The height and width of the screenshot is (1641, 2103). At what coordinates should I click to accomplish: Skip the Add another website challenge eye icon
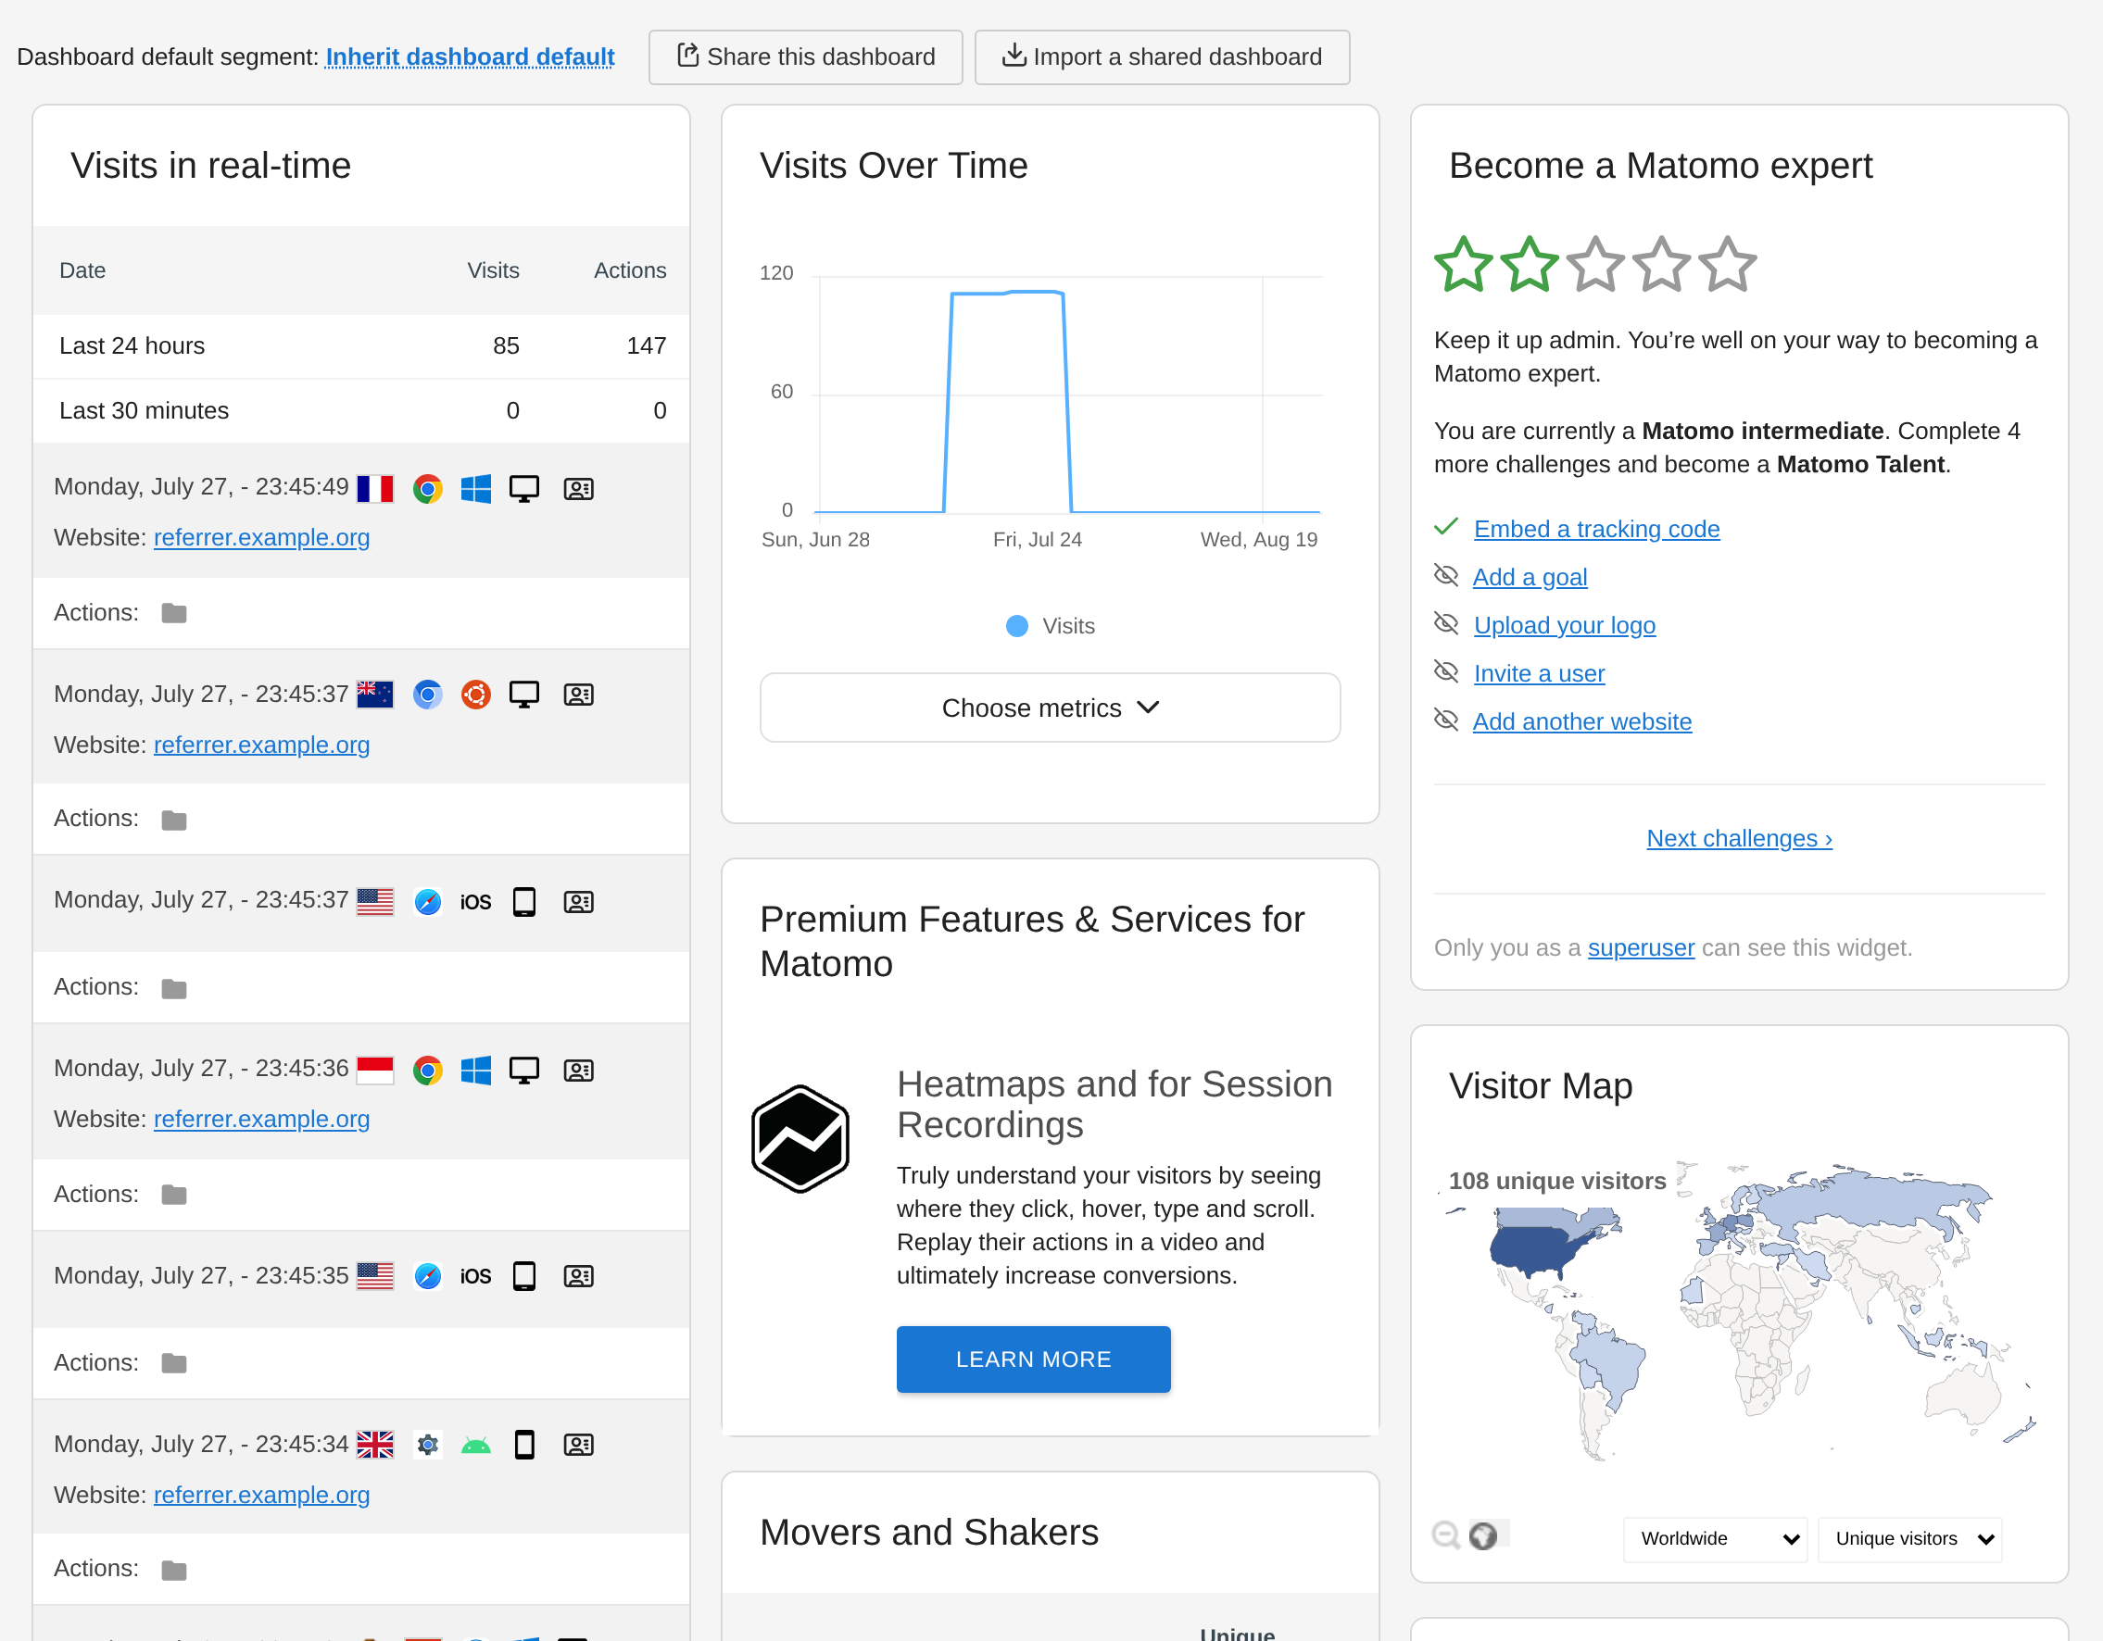point(1445,720)
